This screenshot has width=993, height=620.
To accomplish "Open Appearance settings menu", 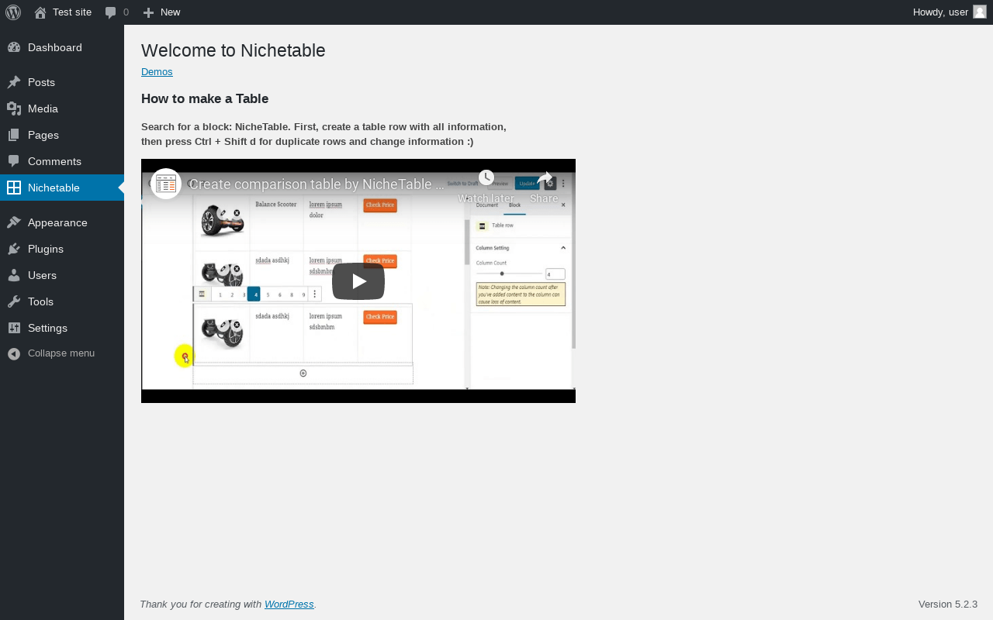I will (62, 222).
